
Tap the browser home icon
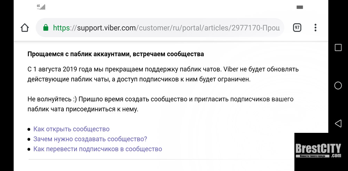(24, 28)
